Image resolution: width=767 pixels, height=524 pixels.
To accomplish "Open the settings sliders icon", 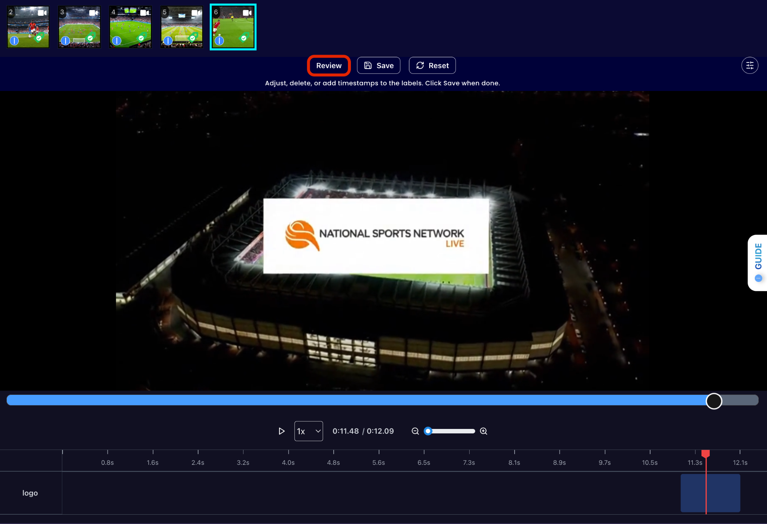I will [749, 65].
